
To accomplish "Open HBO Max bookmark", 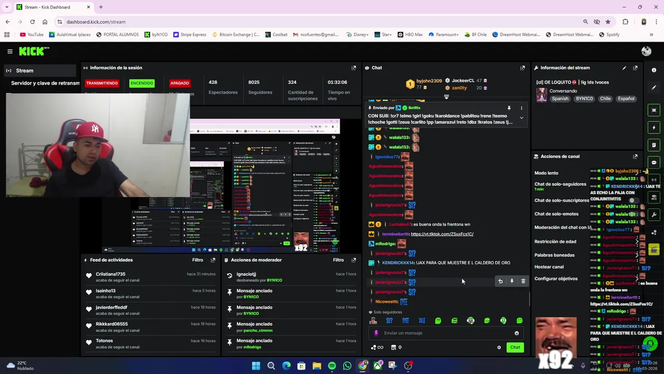I will coord(410,35).
